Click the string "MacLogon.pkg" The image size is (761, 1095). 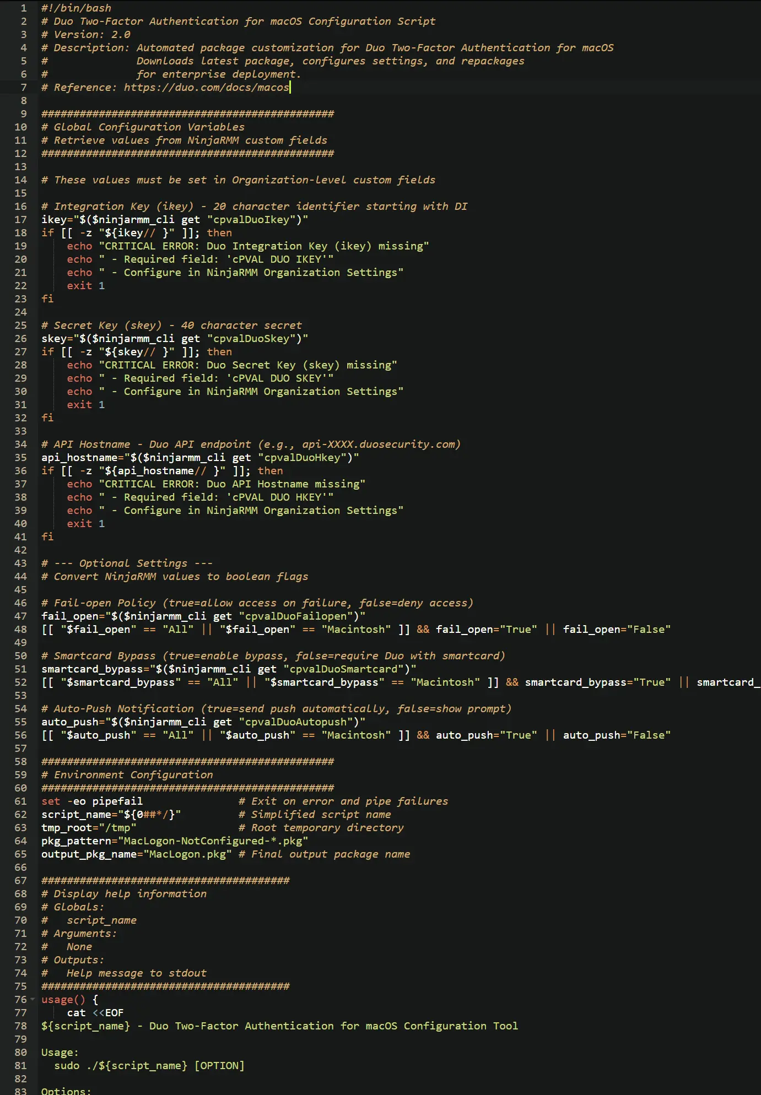pos(188,854)
